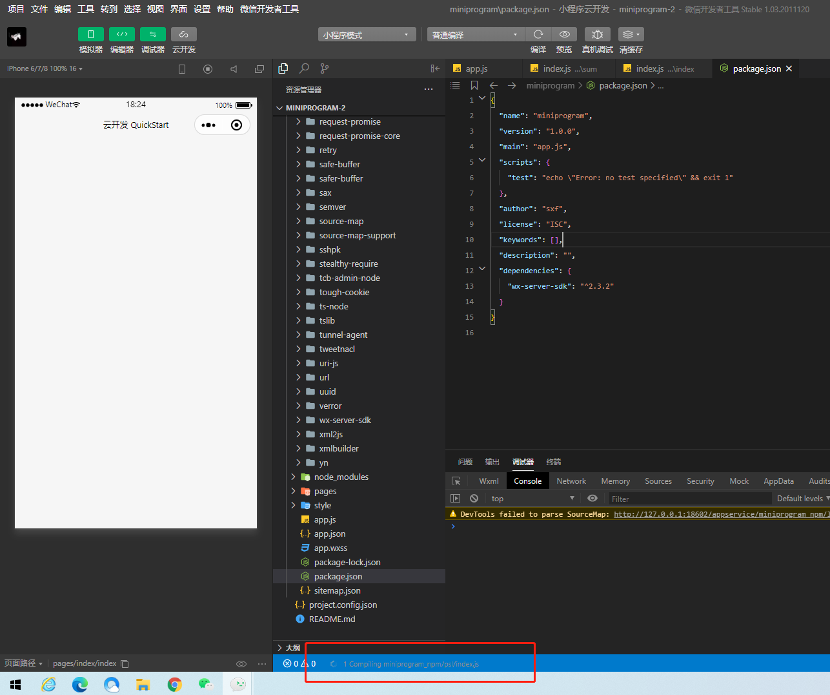
Task: Switch to the Network tab
Action: (x=571, y=481)
